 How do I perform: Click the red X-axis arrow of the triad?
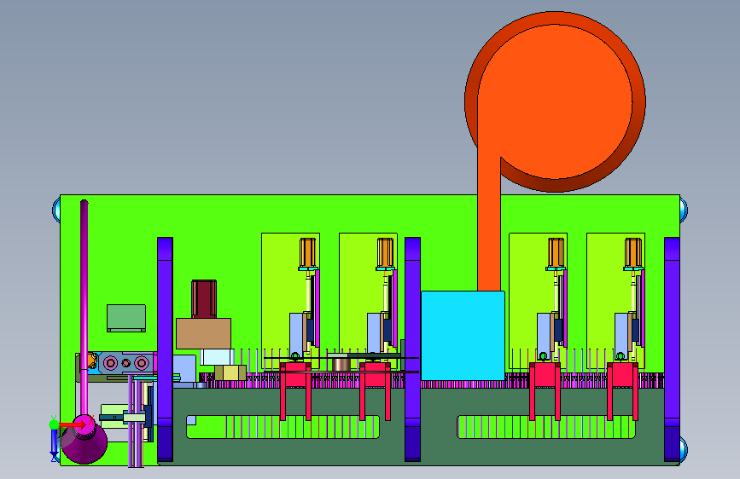point(73,424)
